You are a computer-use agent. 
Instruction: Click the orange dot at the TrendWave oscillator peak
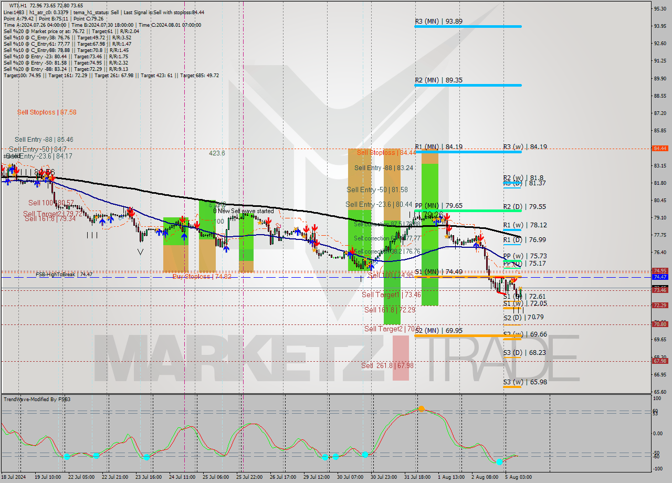click(422, 408)
